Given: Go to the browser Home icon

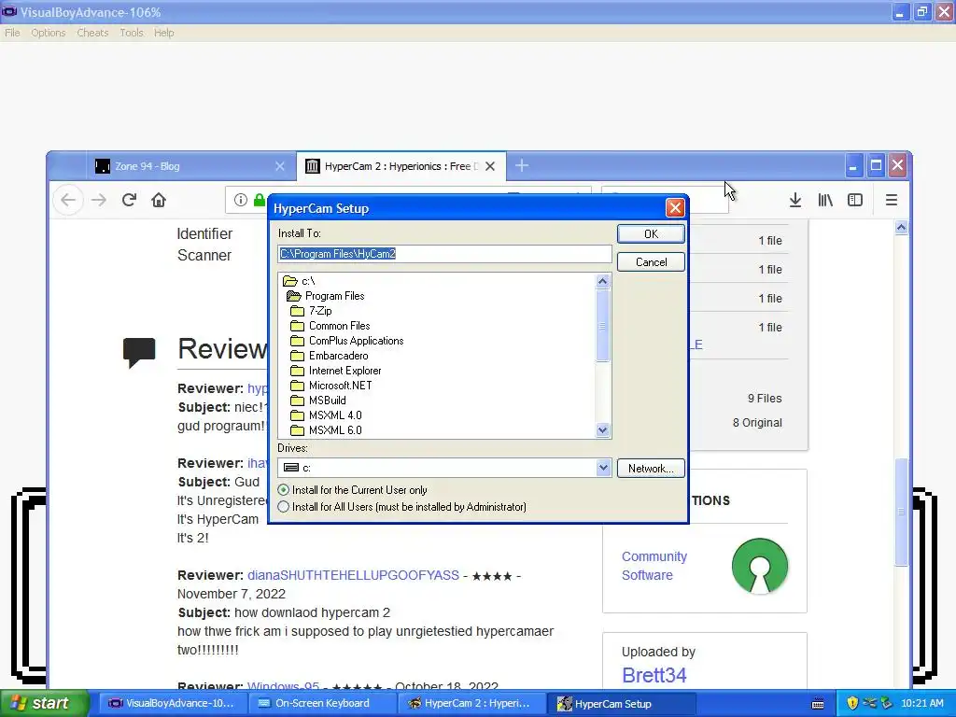Looking at the screenshot, I should pyautogui.click(x=159, y=200).
